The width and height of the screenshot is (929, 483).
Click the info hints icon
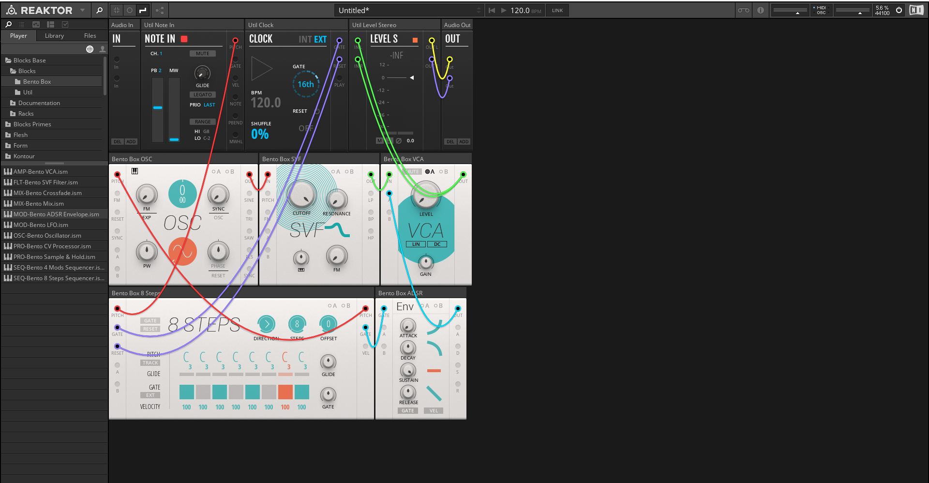pyautogui.click(x=761, y=10)
